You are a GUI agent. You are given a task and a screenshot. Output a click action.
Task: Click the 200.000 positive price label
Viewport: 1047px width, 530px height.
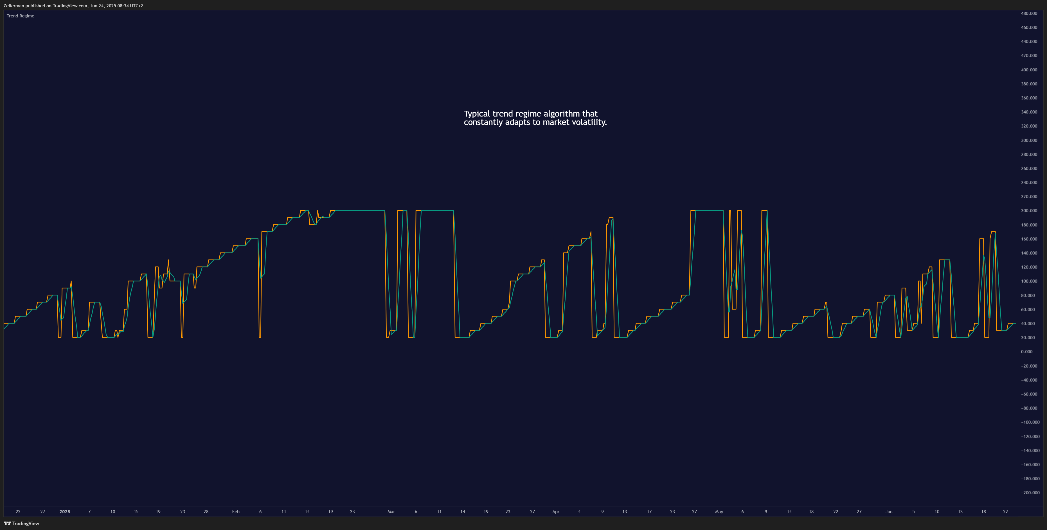tap(1029, 211)
